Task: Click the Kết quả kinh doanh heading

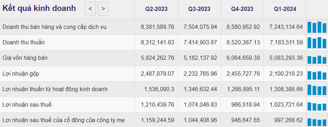Action: point(39,8)
